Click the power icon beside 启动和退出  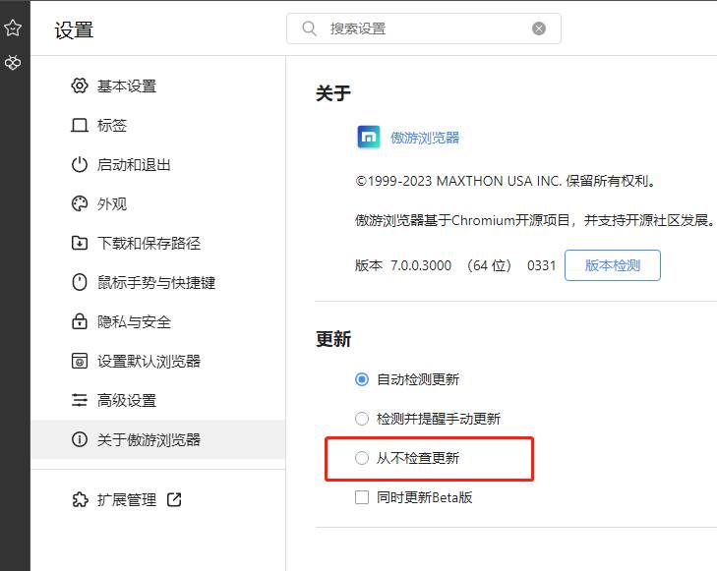click(x=80, y=164)
